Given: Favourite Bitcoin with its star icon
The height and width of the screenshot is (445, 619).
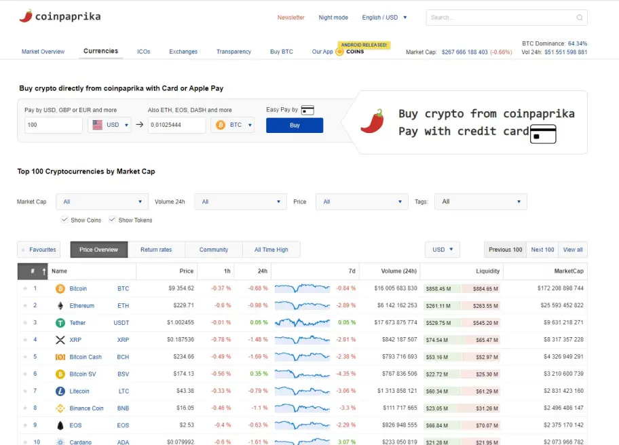Looking at the screenshot, I should click(25, 288).
